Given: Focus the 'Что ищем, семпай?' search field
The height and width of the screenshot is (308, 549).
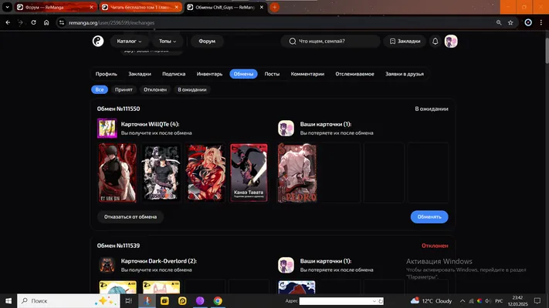Looking at the screenshot, I should [x=330, y=42].
